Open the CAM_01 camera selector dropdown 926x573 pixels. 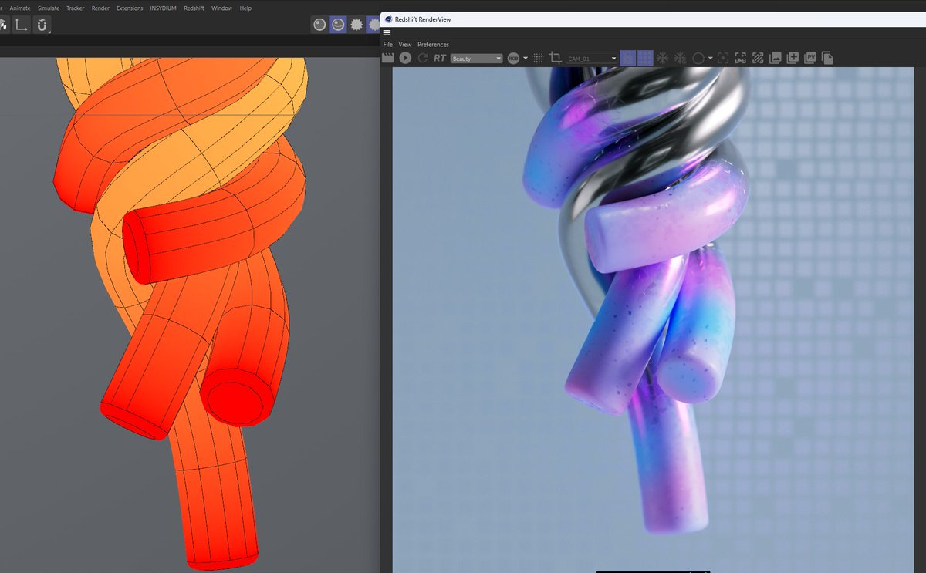pos(590,58)
